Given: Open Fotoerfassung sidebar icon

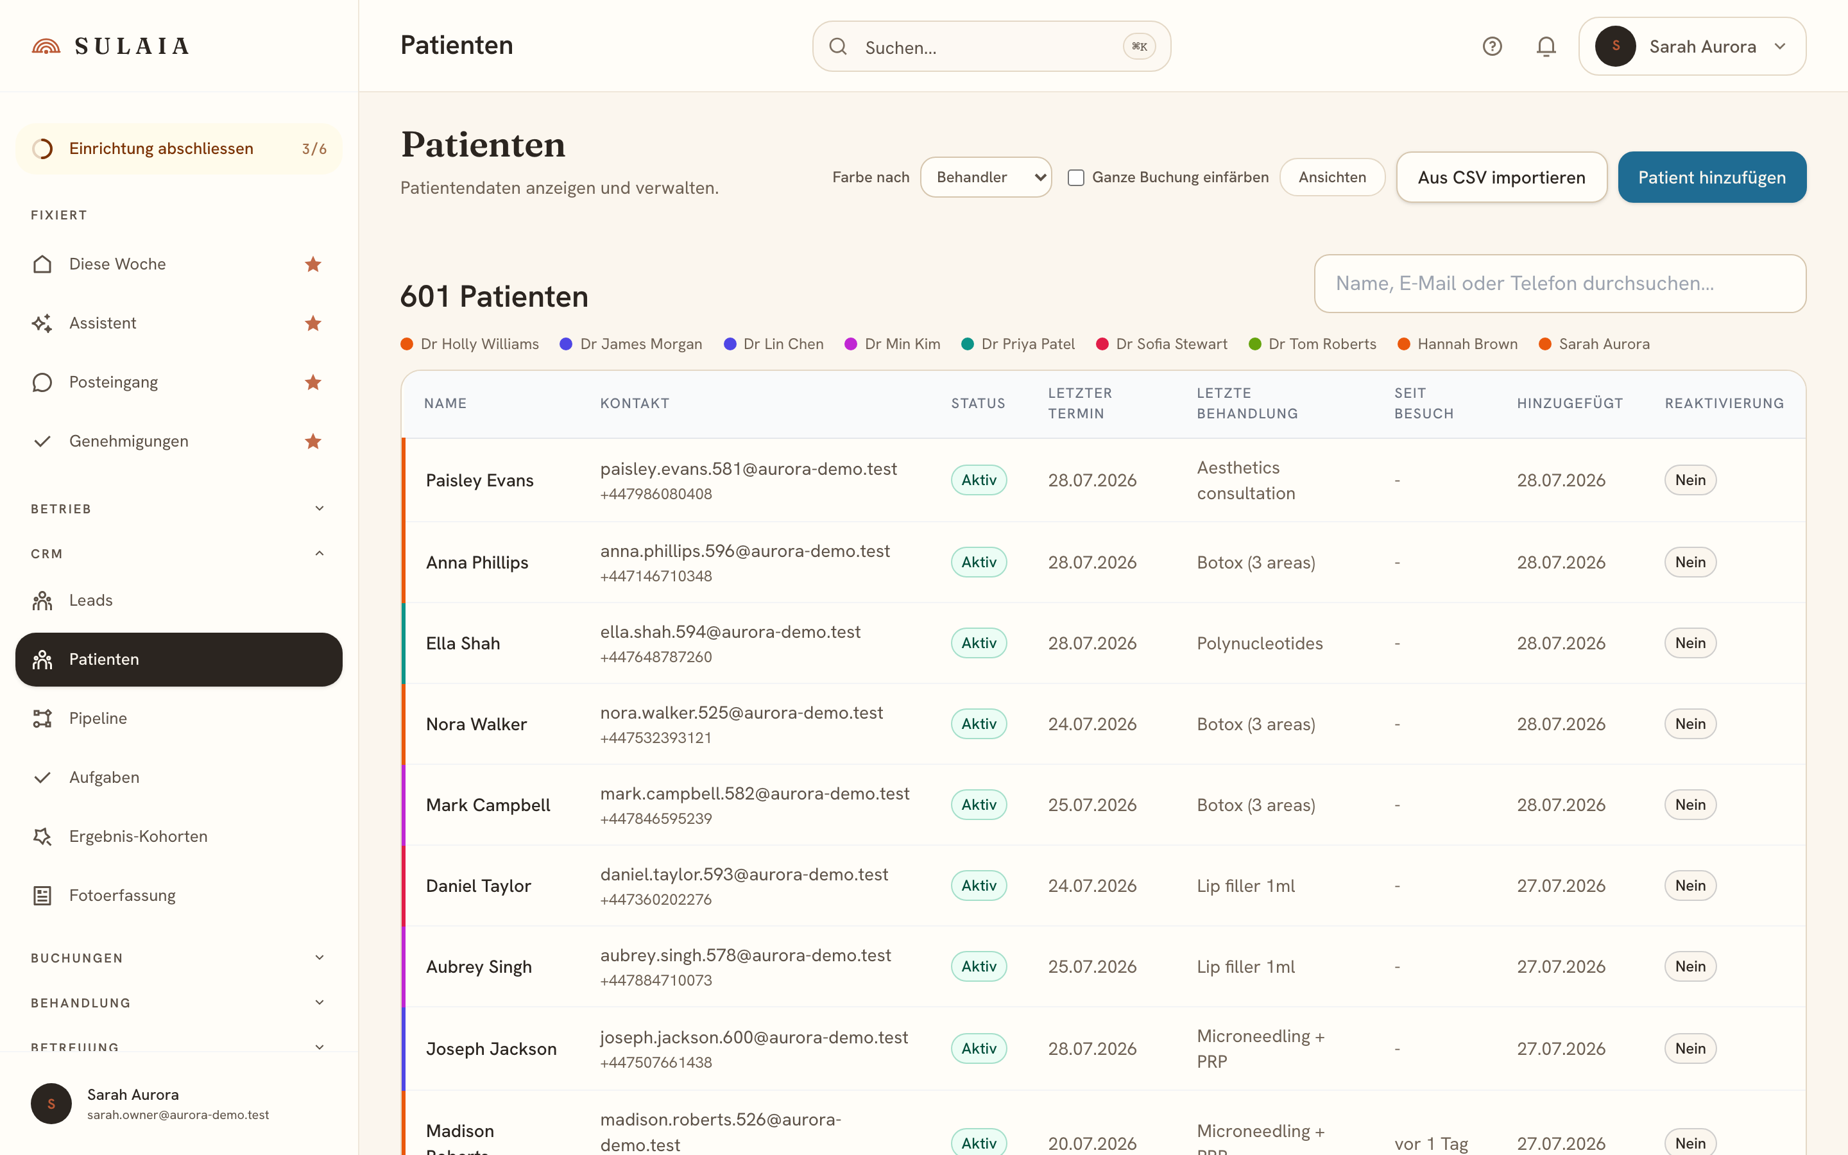Looking at the screenshot, I should pyautogui.click(x=42, y=895).
